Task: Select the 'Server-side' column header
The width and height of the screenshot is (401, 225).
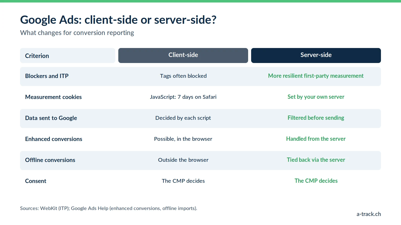Action: click(316, 55)
